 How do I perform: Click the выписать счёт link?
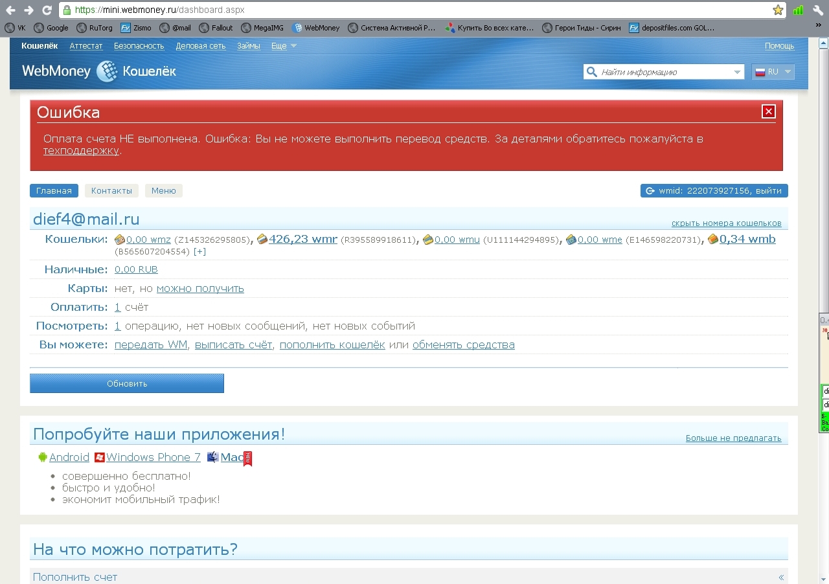pyautogui.click(x=233, y=345)
